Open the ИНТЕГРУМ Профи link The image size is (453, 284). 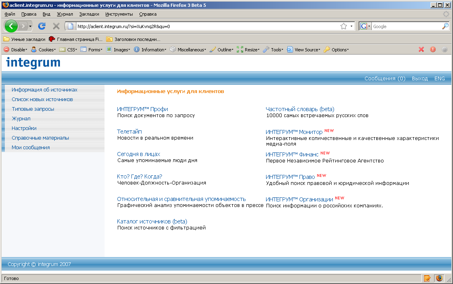[142, 109]
